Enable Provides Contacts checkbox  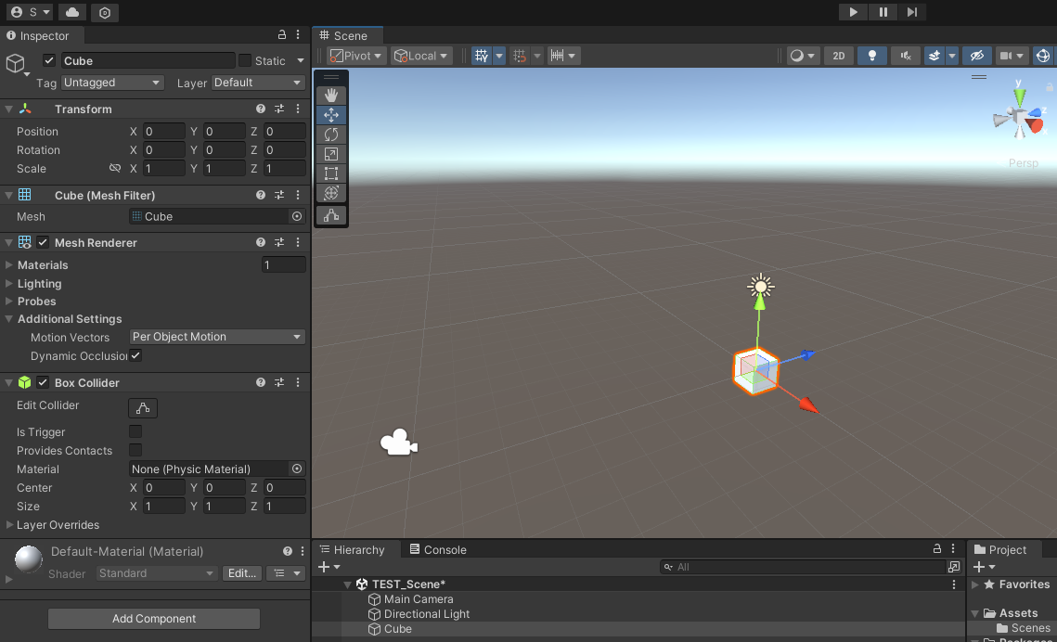point(135,450)
